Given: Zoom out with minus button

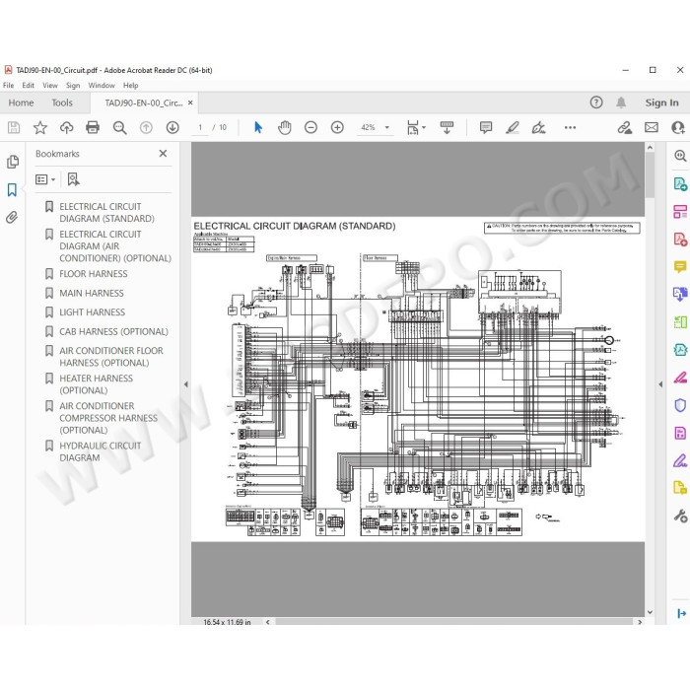Looking at the screenshot, I should pyautogui.click(x=310, y=127).
